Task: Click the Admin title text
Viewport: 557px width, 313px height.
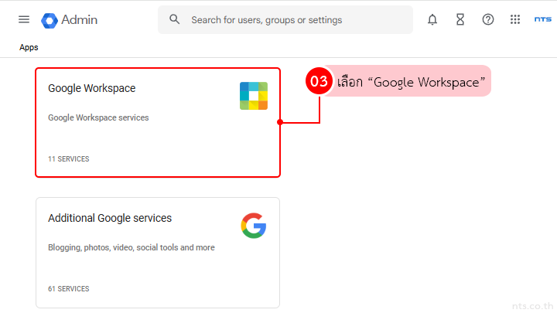Action: click(x=80, y=20)
